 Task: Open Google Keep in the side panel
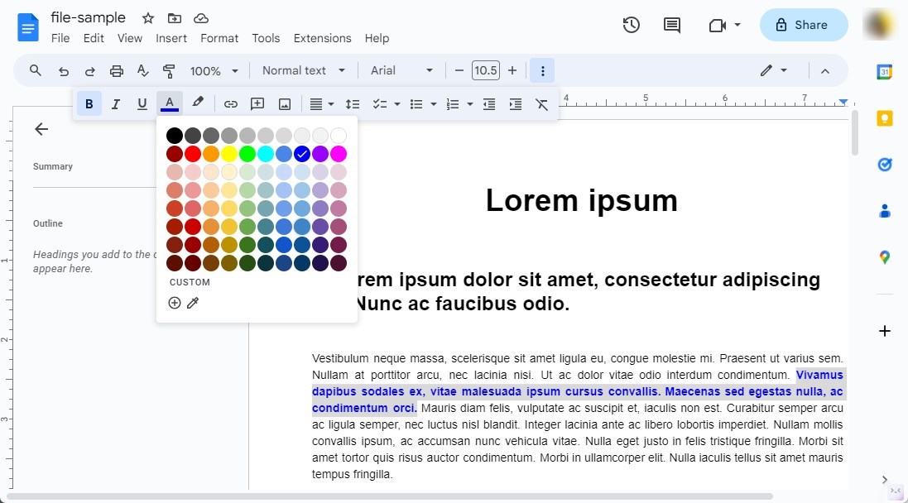tap(884, 119)
